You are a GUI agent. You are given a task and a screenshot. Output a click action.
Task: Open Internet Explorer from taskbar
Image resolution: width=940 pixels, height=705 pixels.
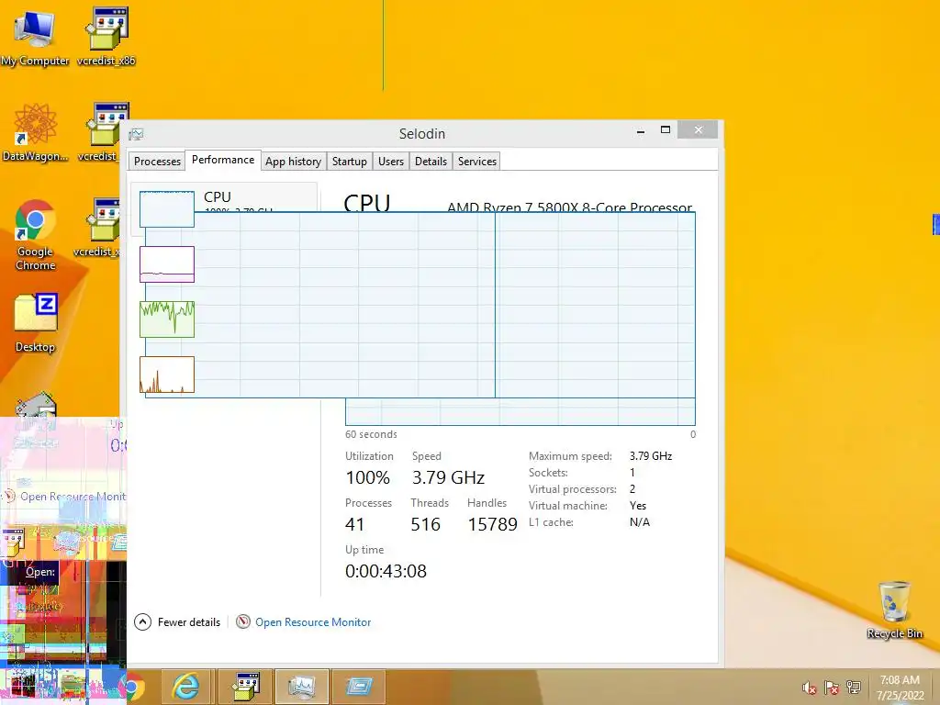coord(186,687)
